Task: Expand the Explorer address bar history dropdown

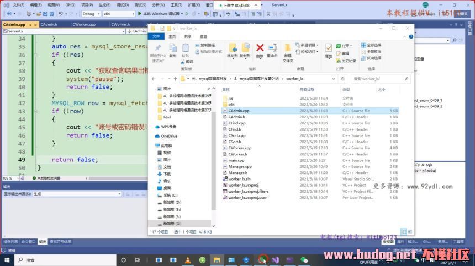Action: click(x=333, y=79)
